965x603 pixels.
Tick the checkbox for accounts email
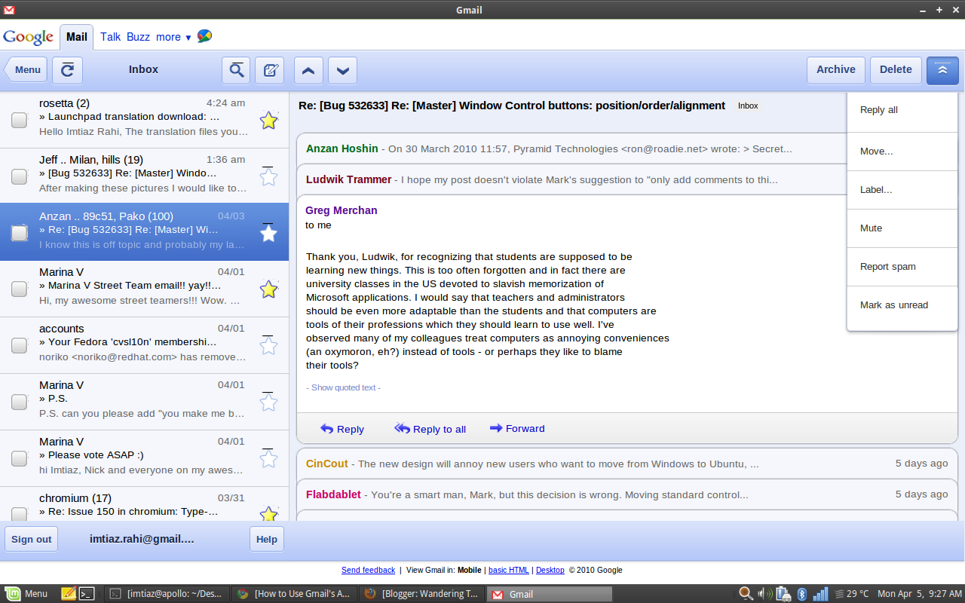click(20, 346)
